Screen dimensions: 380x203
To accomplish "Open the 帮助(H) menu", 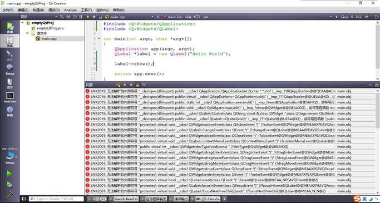I will coord(119,10).
